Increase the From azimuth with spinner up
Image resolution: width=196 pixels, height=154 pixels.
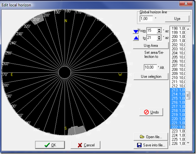[159, 29]
